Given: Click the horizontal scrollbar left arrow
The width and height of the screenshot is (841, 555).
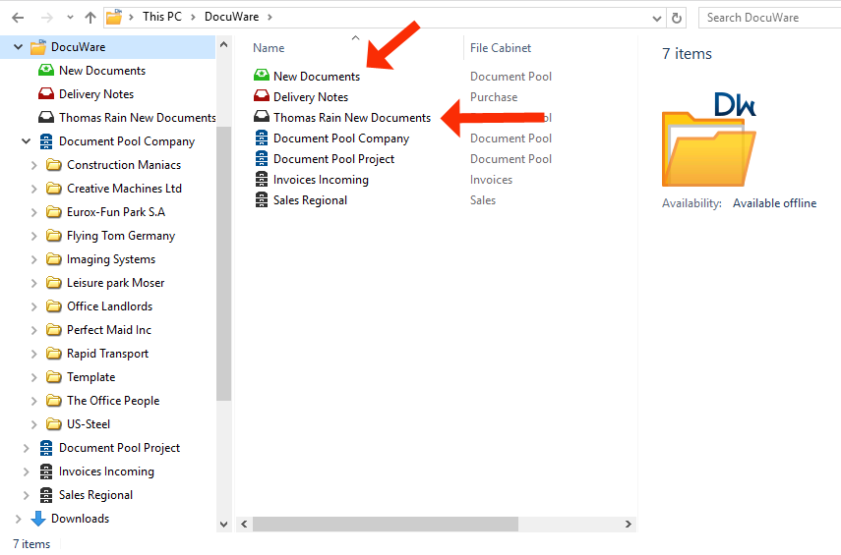Looking at the screenshot, I should [x=244, y=524].
